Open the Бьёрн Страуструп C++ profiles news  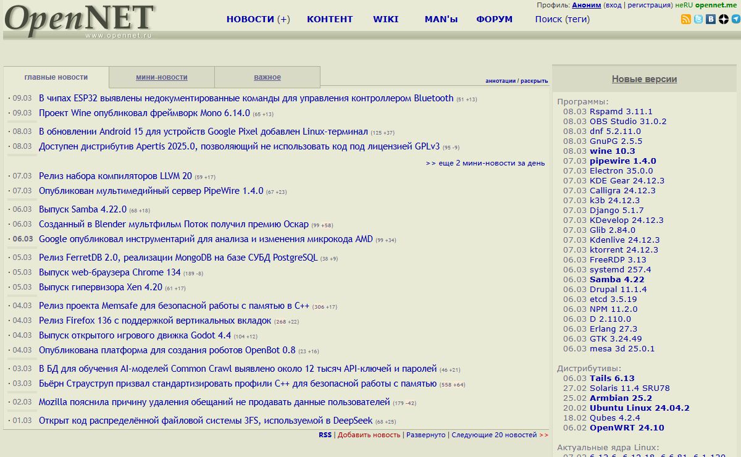(238, 384)
